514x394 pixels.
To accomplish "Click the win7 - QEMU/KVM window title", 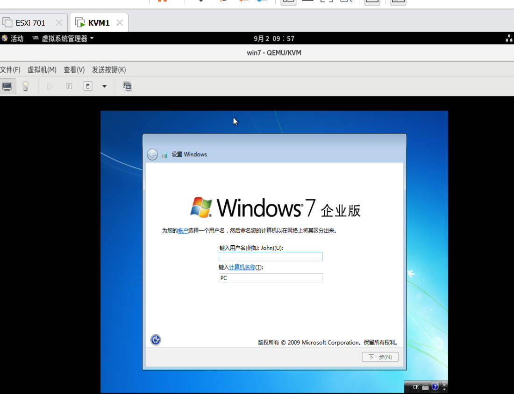I will 274,53.
